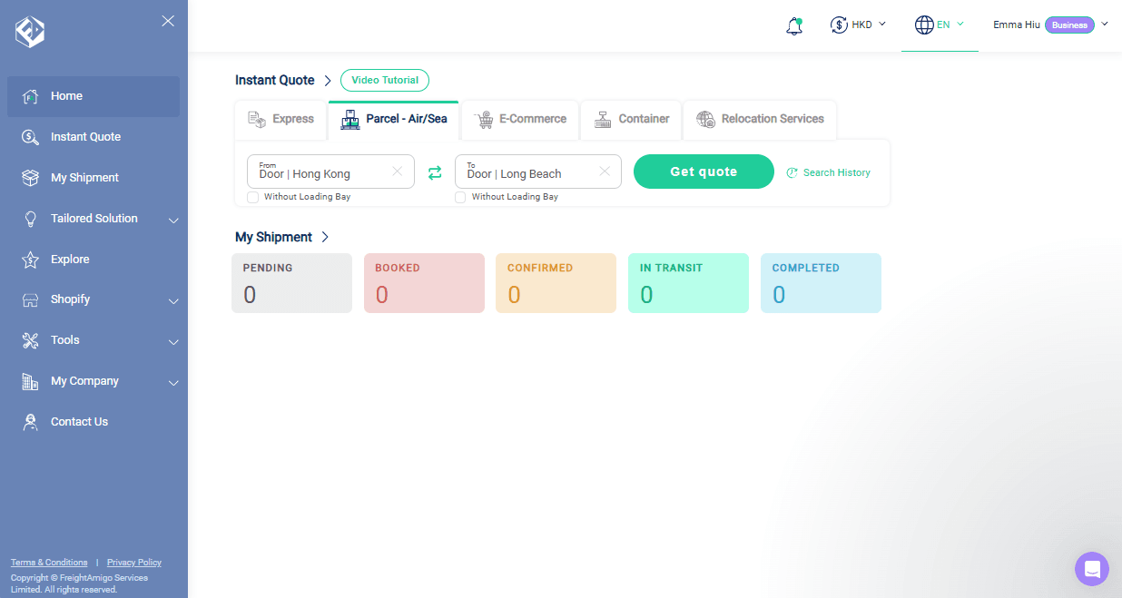This screenshot has width=1122, height=598.
Task: Select the In Transit shipment status card
Action: (688, 283)
